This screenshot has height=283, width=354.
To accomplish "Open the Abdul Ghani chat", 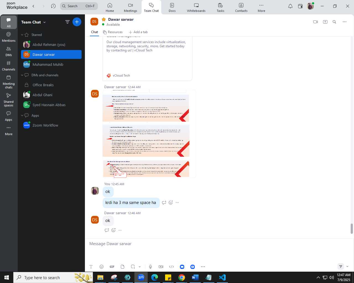I will 51,95.
